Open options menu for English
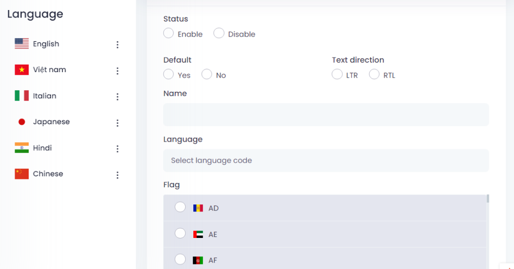The image size is (514, 269). 117,45
